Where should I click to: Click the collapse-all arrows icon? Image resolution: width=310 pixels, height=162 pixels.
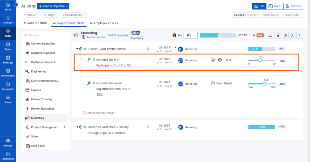click(292, 35)
